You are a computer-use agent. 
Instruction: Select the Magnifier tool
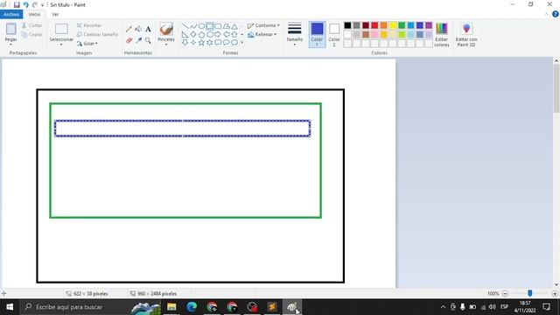(148, 40)
